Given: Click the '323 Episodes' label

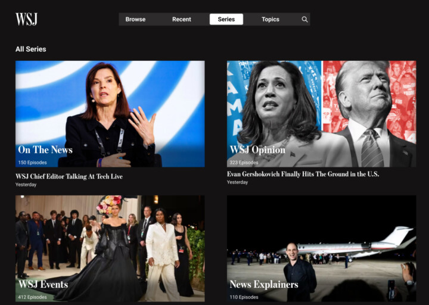Looking at the screenshot, I should pyautogui.click(x=244, y=163).
